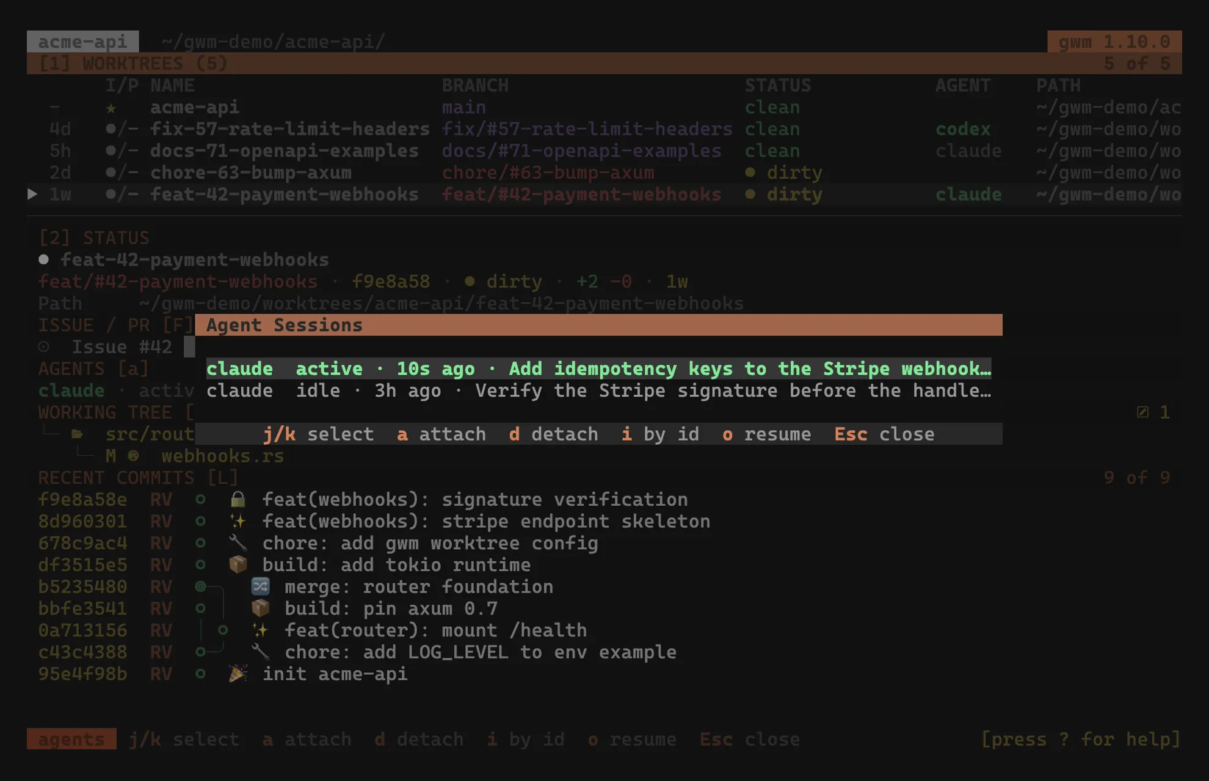The width and height of the screenshot is (1209, 781).
Task: Click the folder icon beside src/rout
Action: pos(77,434)
